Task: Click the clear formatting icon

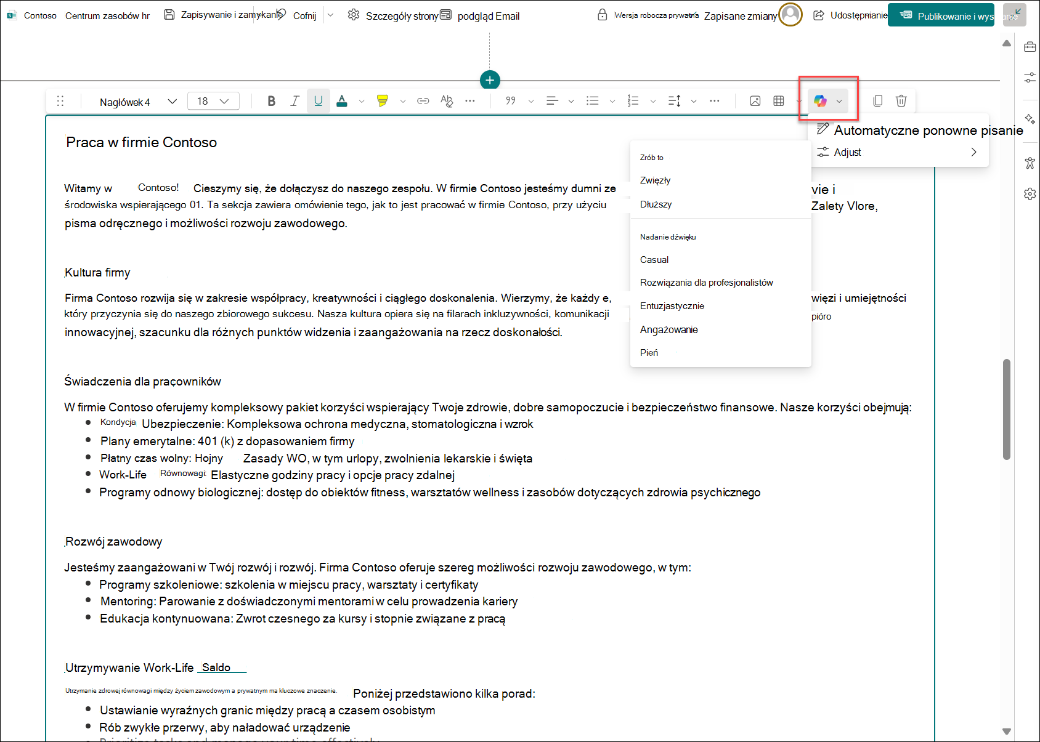Action: [x=447, y=101]
